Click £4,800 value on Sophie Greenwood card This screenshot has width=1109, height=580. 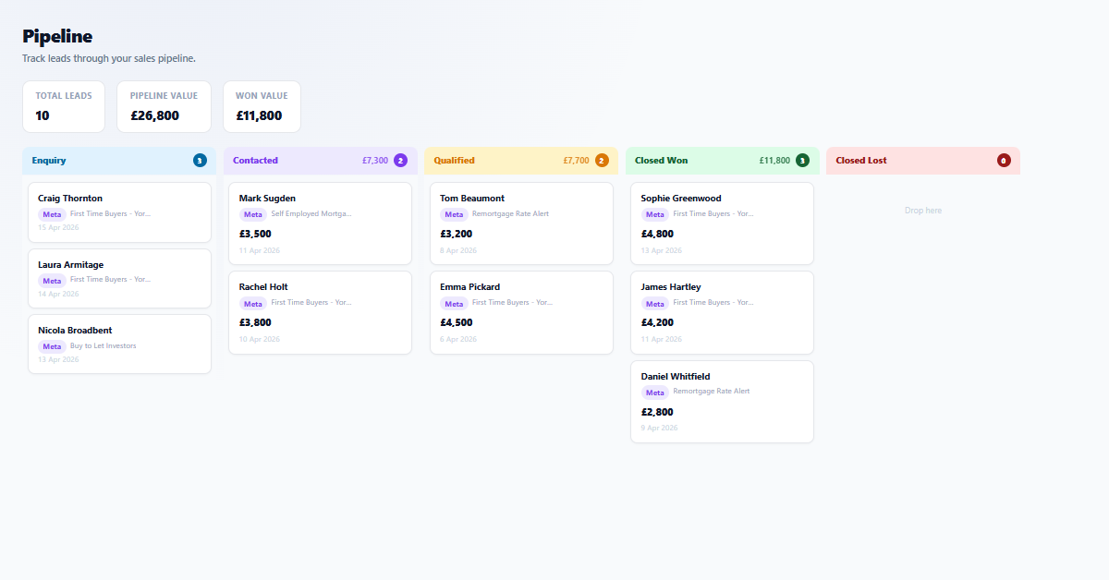[657, 234]
